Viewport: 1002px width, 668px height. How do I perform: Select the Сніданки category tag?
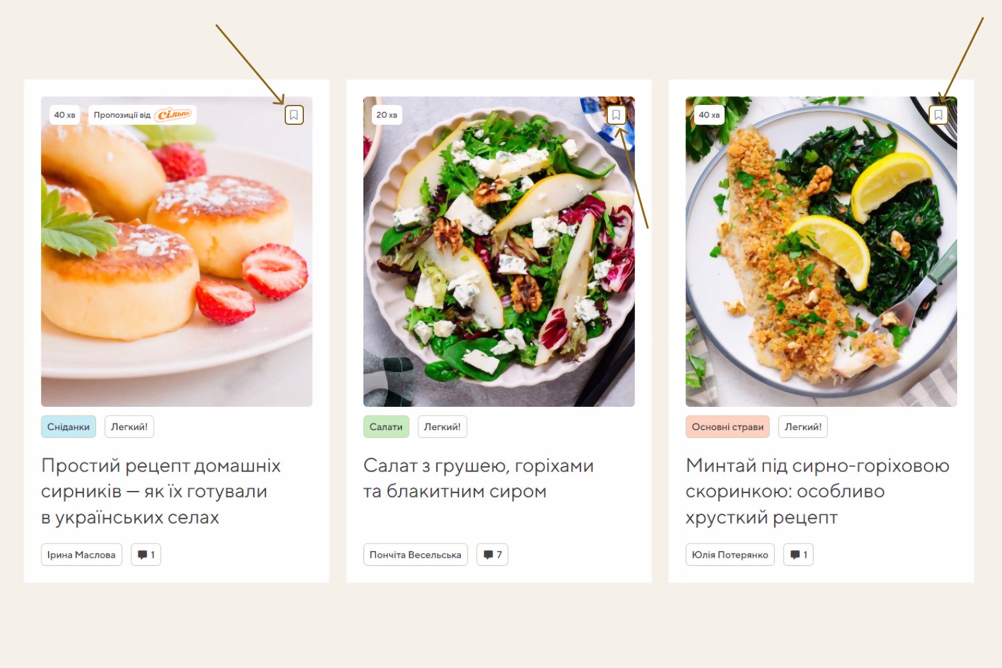(x=68, y=427)
